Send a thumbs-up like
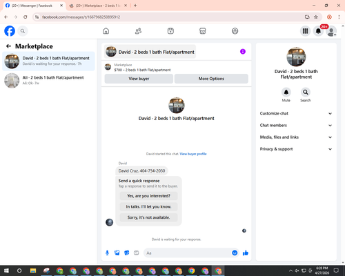 246,253
